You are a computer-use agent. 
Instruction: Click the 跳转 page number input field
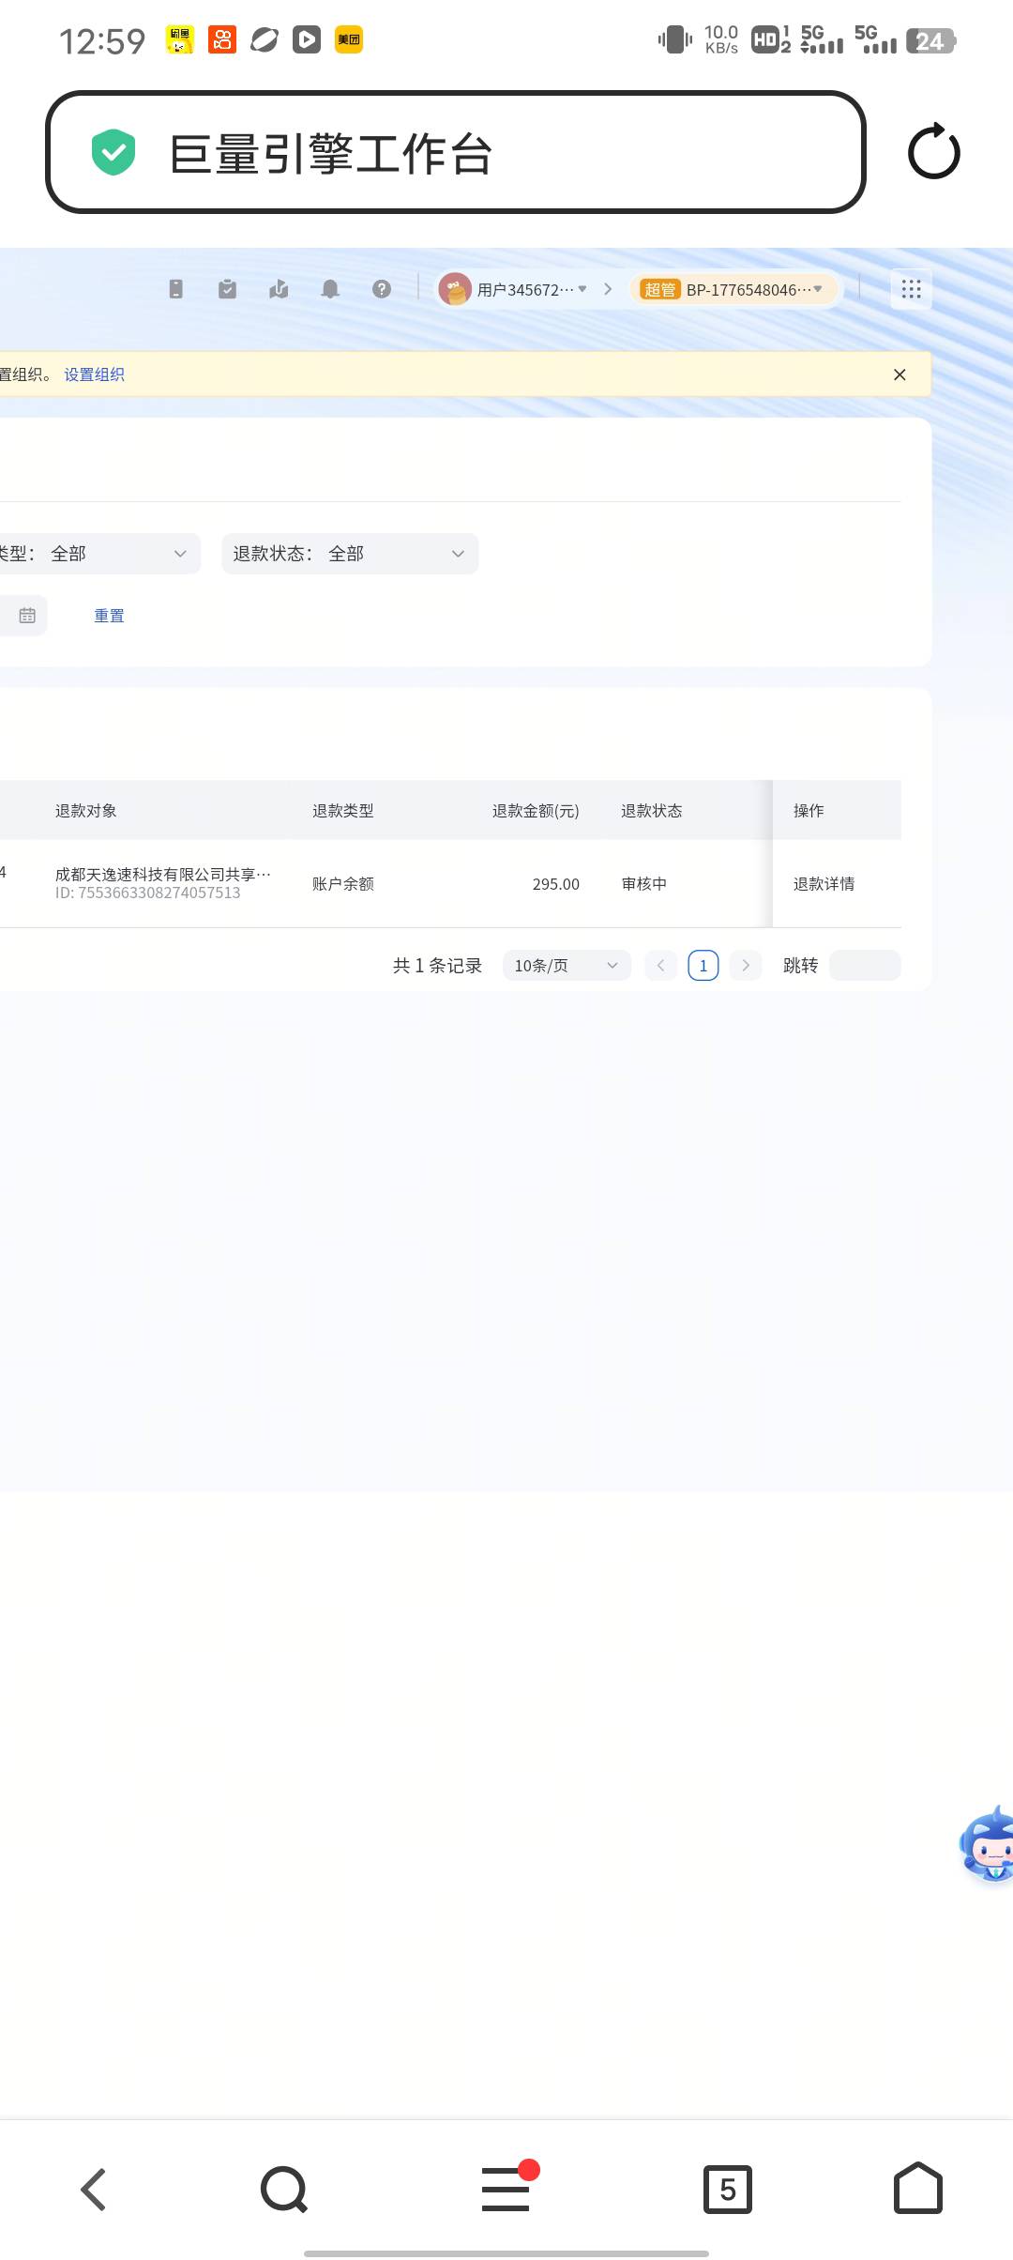tap(865, 966)
